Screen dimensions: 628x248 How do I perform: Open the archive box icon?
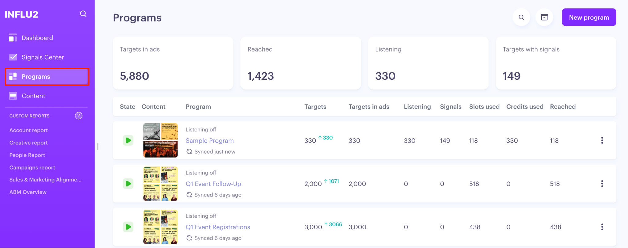[x=544, y=17]
